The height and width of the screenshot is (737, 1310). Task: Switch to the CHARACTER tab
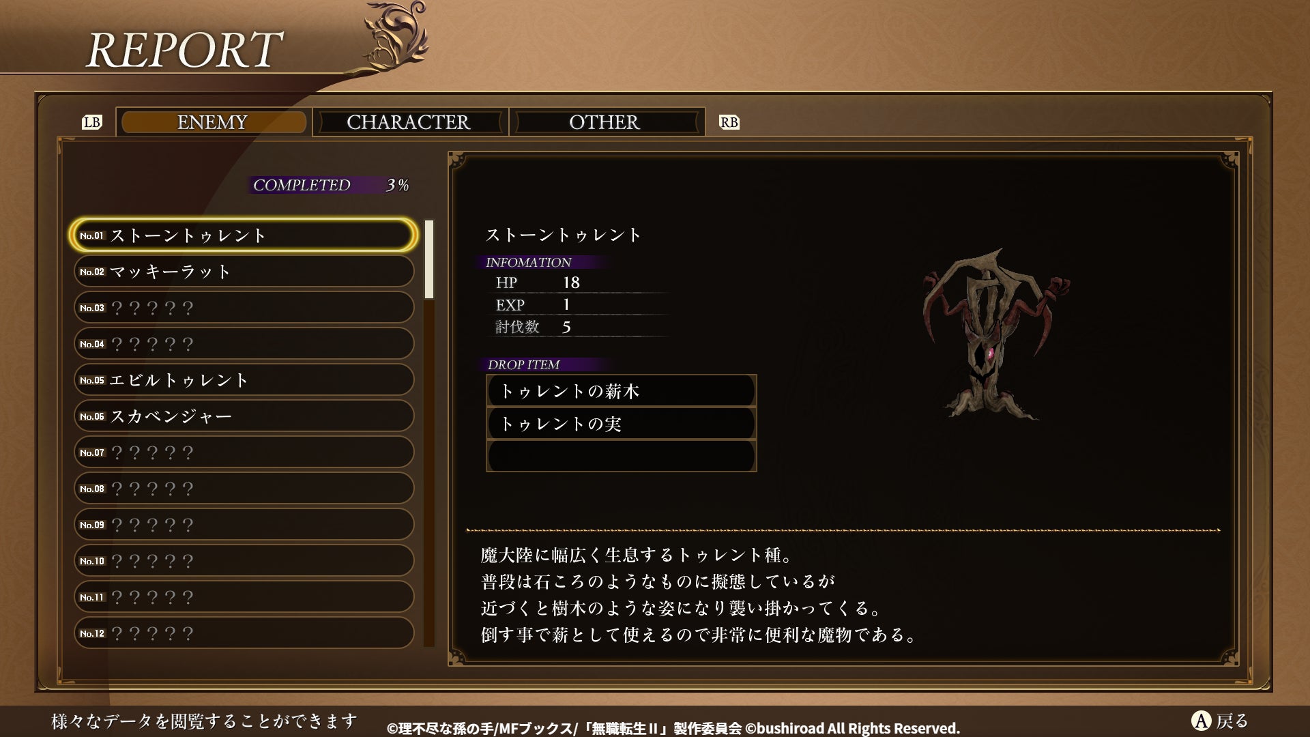pyautogui.click(x=409, y=122)
